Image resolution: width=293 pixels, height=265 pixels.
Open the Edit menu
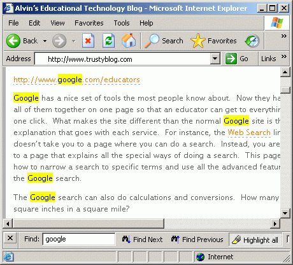[34, 23]
